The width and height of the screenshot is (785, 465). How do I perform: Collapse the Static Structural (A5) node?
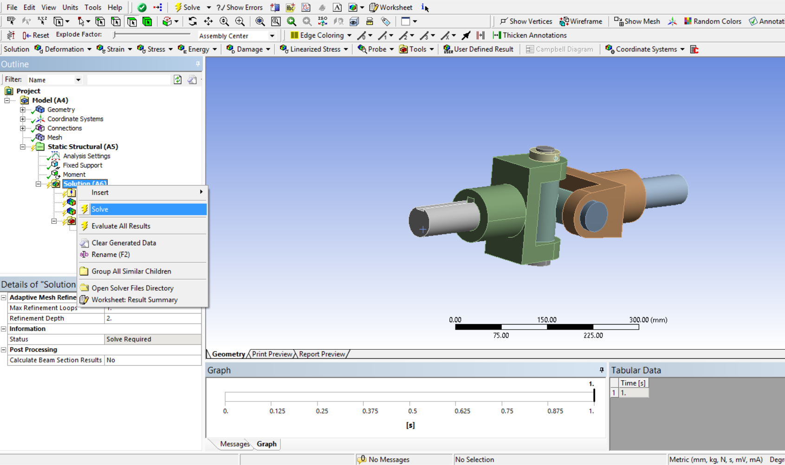[22, 147]
